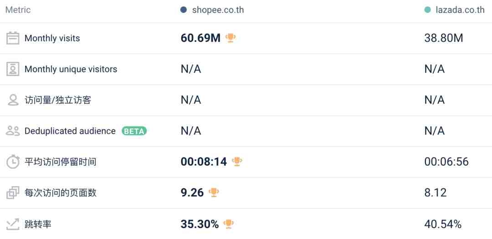
Task: Click the trend arrow icon beside 跳转率
Action: pyautogui.click(x=13, y=224)
